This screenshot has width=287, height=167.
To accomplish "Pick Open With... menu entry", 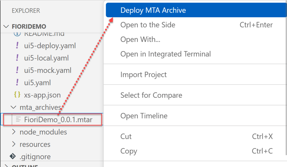I will 140,39.
